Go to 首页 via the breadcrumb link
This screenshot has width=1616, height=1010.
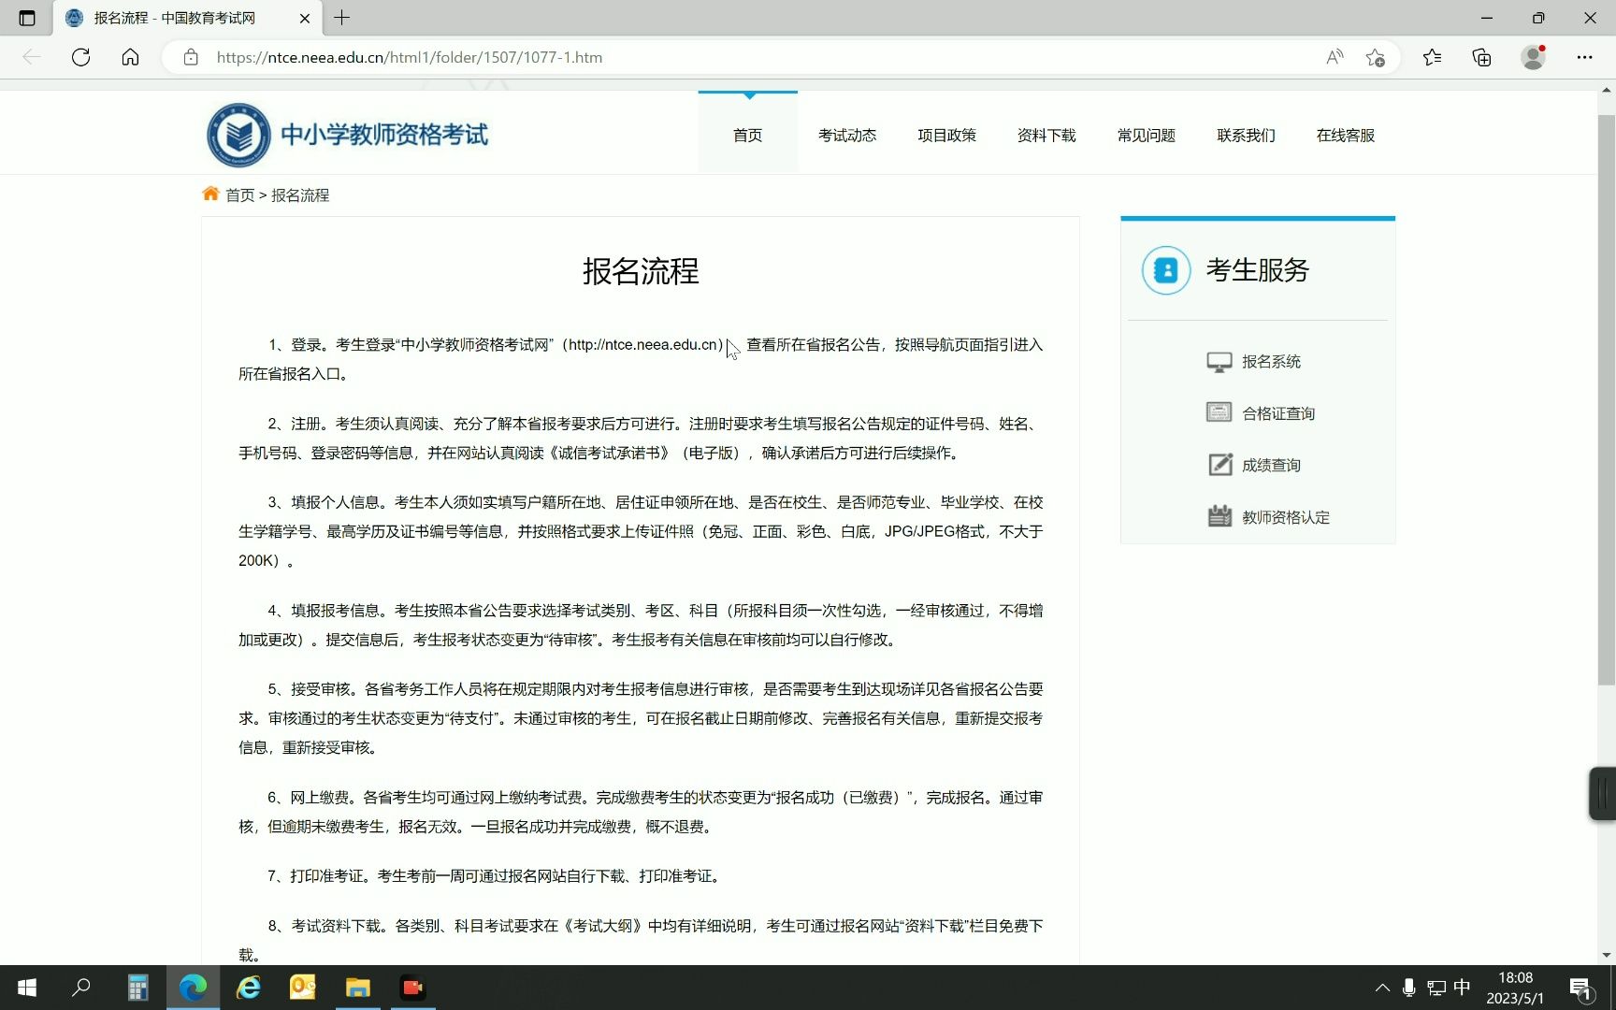(x=240, y=195)
